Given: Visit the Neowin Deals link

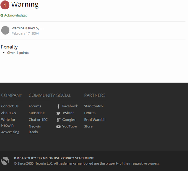Looking at the screenshot, I should click(35, 129).
